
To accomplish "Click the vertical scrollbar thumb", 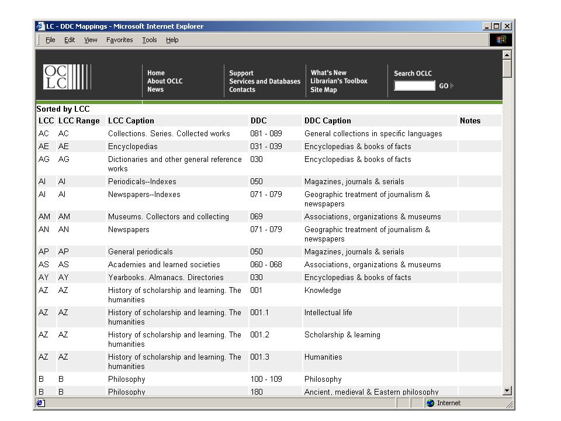I will tap(507, 68).
